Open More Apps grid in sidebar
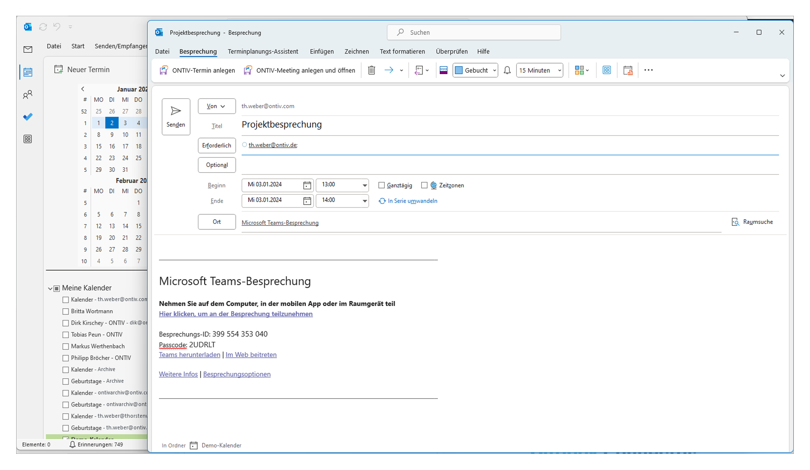810x470 pixels. point(28,139)
